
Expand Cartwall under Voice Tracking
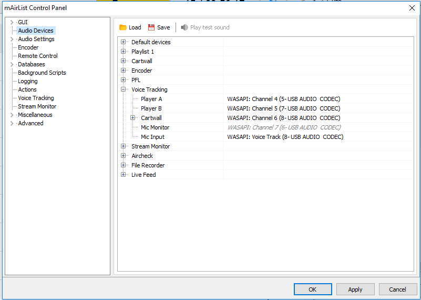[x=132, y=118]
